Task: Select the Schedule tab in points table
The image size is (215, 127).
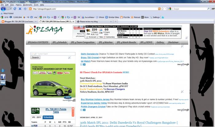Action: [48, 117]
